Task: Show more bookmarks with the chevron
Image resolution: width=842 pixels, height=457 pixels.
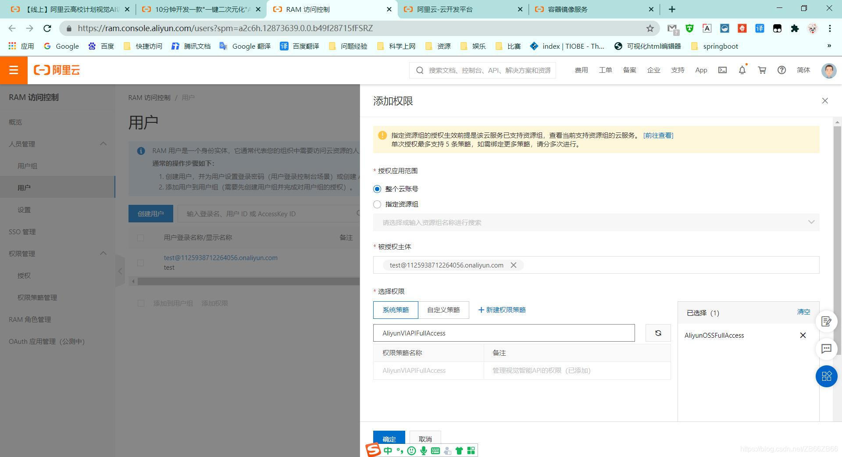Action: coord(829,46)
